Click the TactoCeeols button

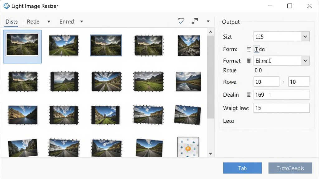coord(290,168)
